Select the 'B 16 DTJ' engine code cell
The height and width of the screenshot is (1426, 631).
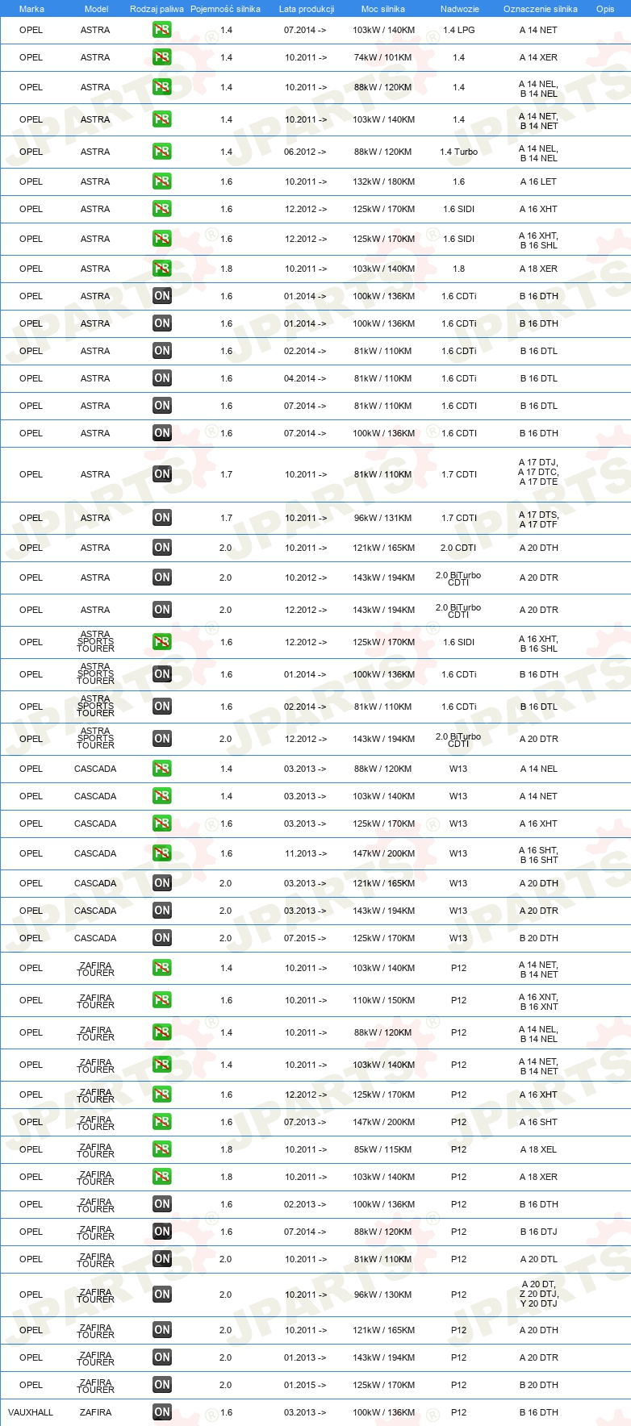538,1232
